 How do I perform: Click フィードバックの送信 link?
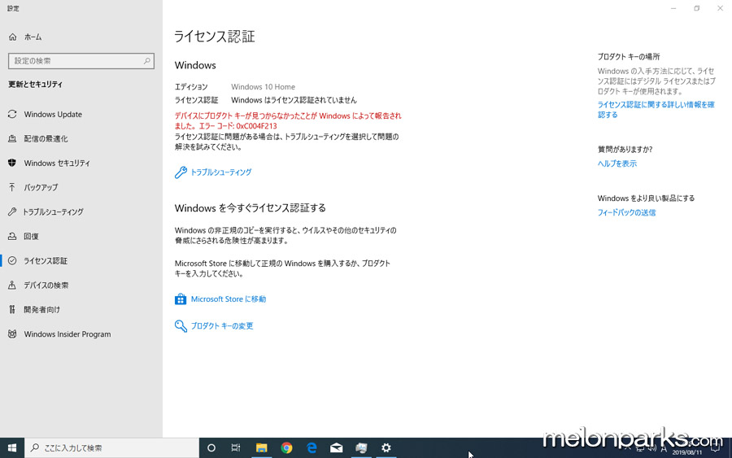point(626,212)
